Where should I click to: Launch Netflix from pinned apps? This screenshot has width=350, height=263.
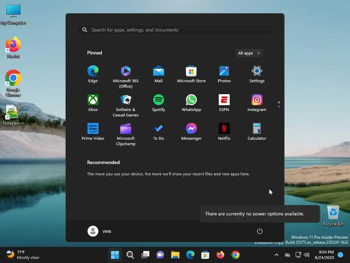(x=224, y=132)
